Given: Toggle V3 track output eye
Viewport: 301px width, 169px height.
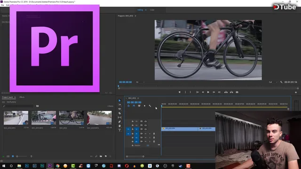Looking at the screenshot, I should pos(145,121).
